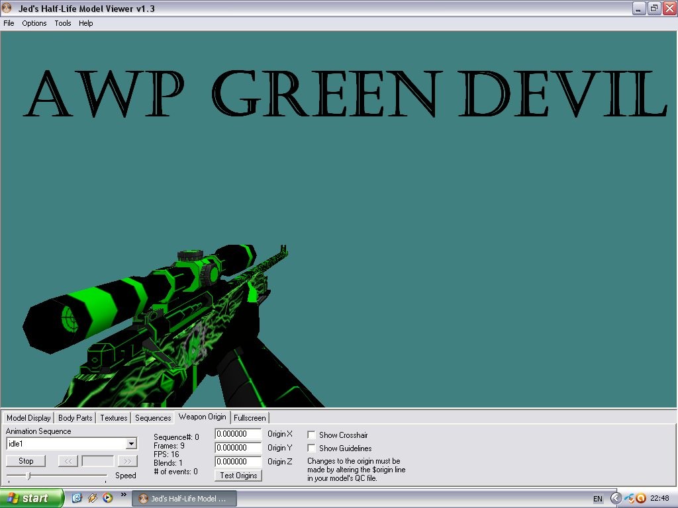Expand the quick launch overflow chevron
This screenshot has height=508, width=678.
pos(124,495)
